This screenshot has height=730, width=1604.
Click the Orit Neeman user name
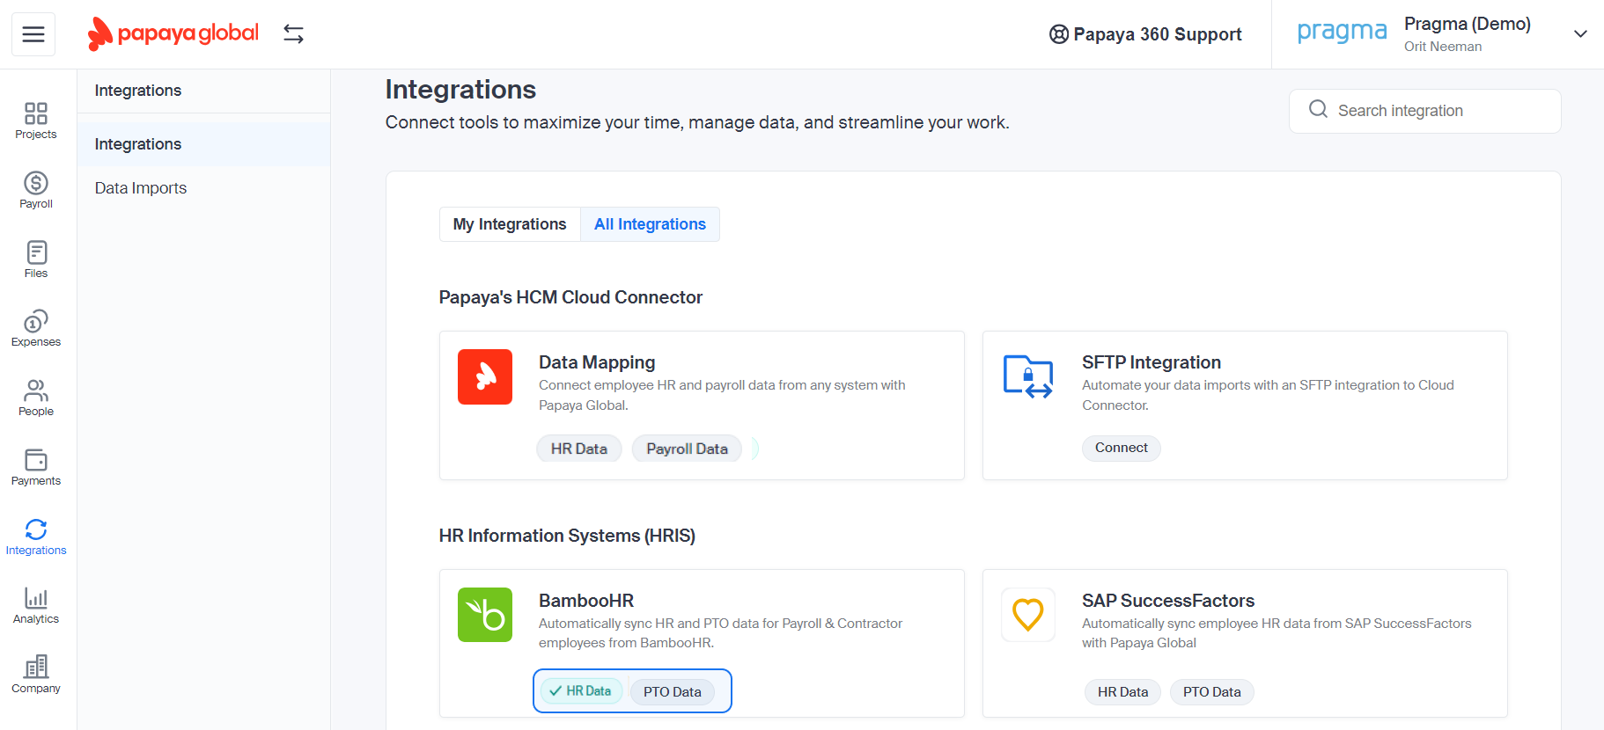click(1443, 47)
